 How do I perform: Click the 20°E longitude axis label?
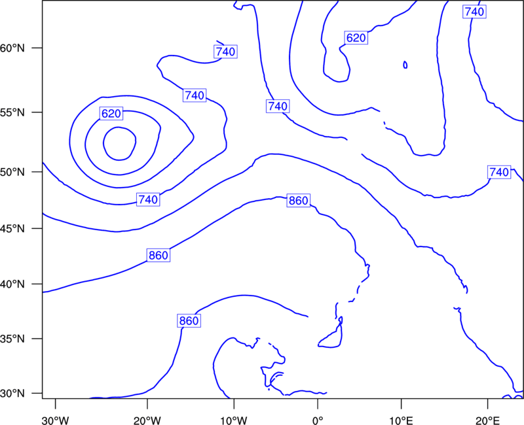click(x=488, y=420)
